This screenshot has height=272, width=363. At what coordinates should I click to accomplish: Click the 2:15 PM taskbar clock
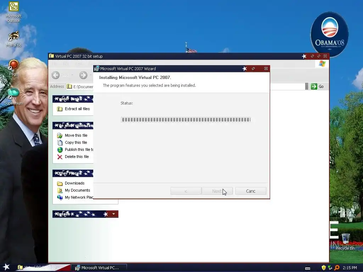click(350, 268)
